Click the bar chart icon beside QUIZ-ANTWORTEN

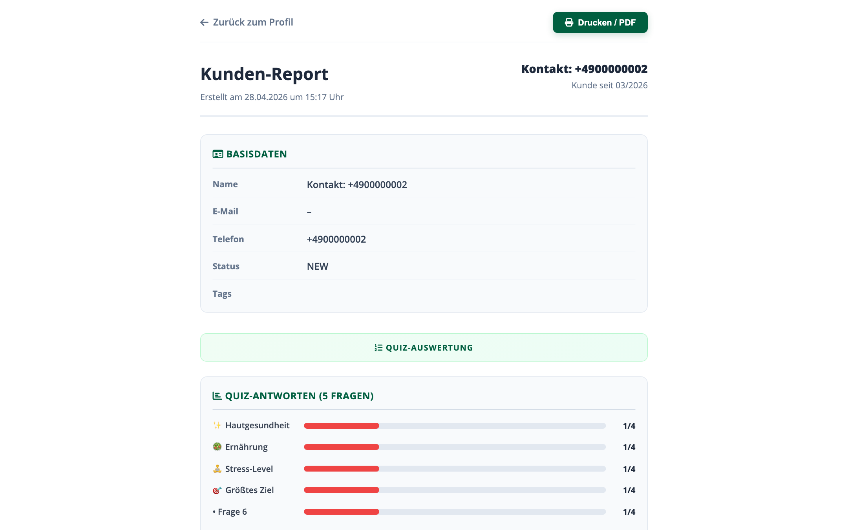click(x=217, y=396)
